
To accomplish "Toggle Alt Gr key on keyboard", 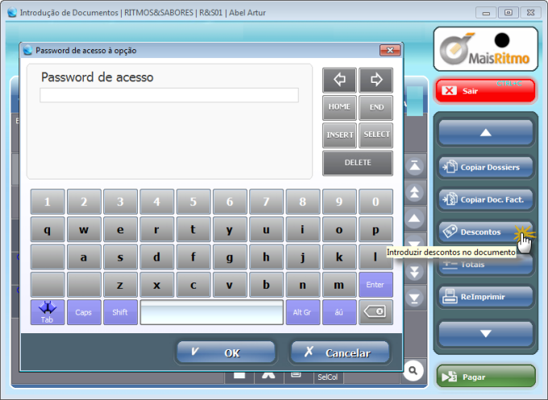I will click(x=303, y=312).
